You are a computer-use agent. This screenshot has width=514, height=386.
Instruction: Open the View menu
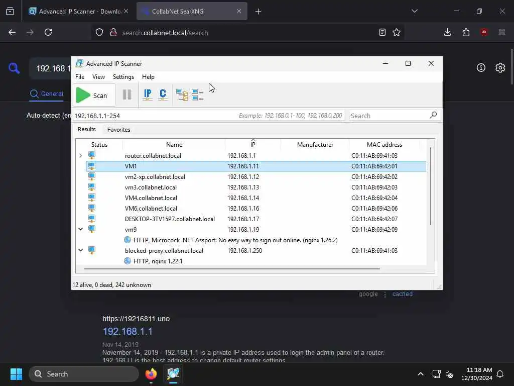click(x=98, y=77)
